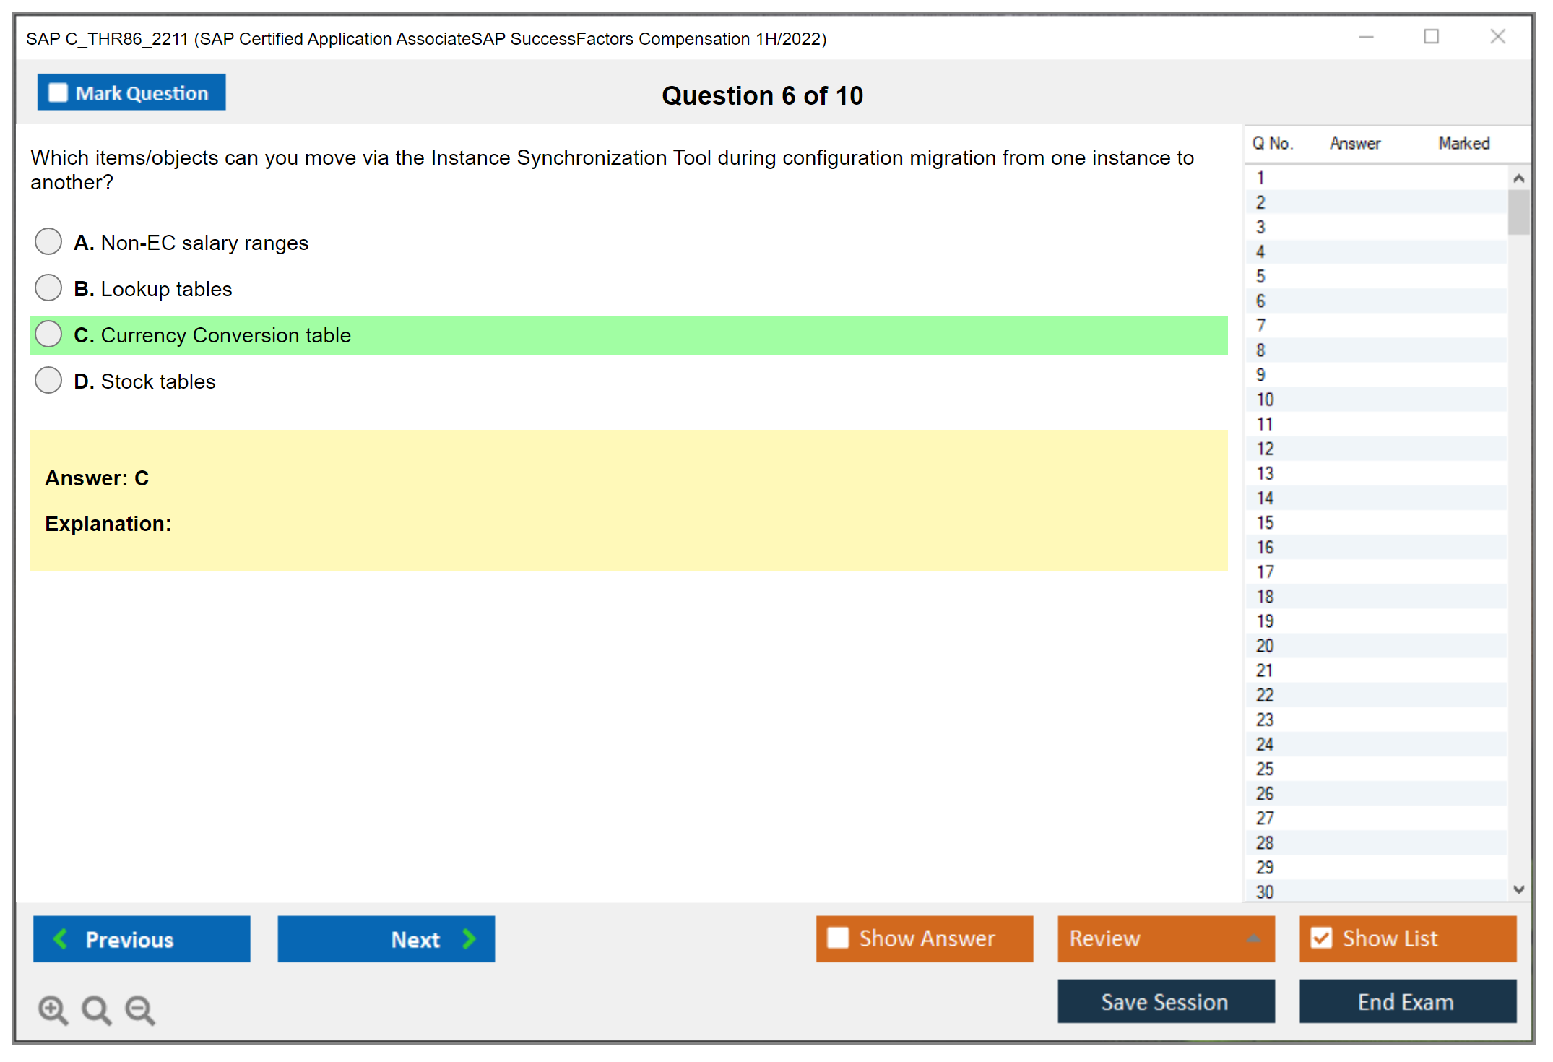Jump to question 10 in list

[1265, 400]
